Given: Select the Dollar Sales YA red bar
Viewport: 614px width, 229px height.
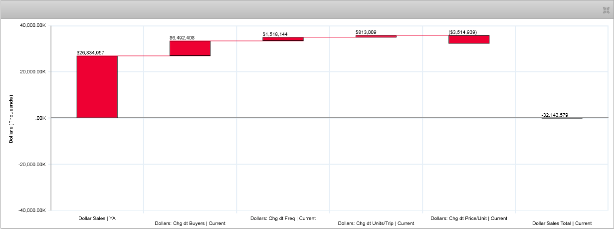Looking at the screenshot, I should coord(97,87).
